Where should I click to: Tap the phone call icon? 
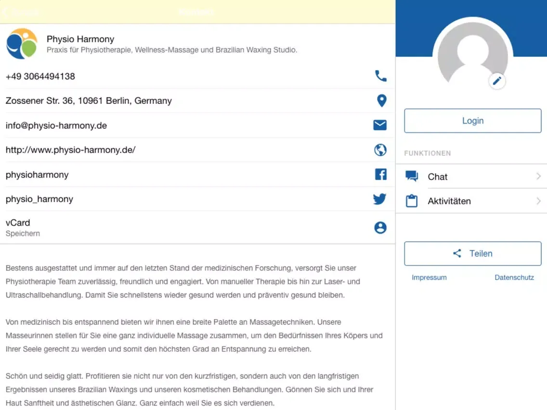tap(380, 76)
